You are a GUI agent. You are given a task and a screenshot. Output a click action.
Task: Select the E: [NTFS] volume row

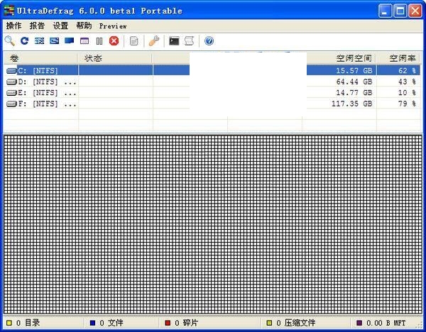click(x=212, y=92)
